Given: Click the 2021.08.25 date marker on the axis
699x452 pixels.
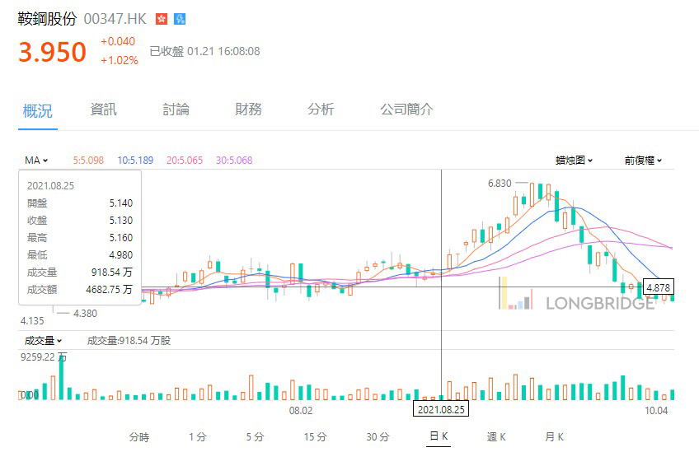Looking at the screenshot, I should (440, 409).
